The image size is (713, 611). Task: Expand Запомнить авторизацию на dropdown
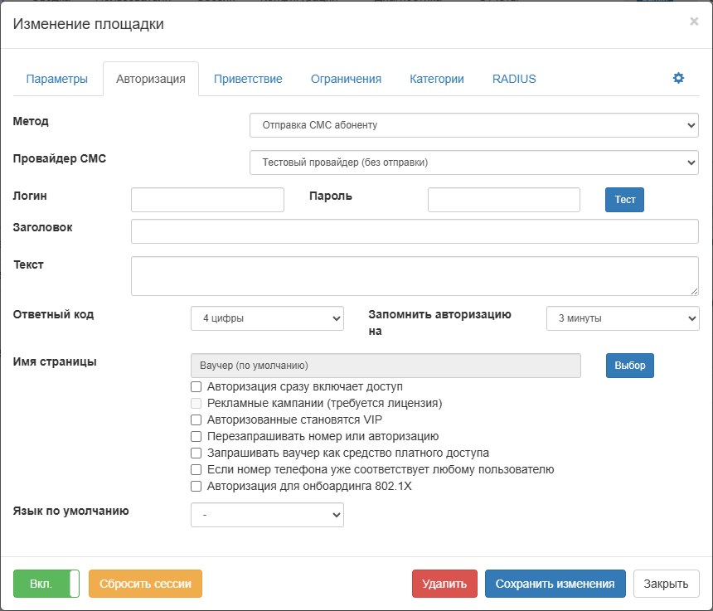[623, 318]
